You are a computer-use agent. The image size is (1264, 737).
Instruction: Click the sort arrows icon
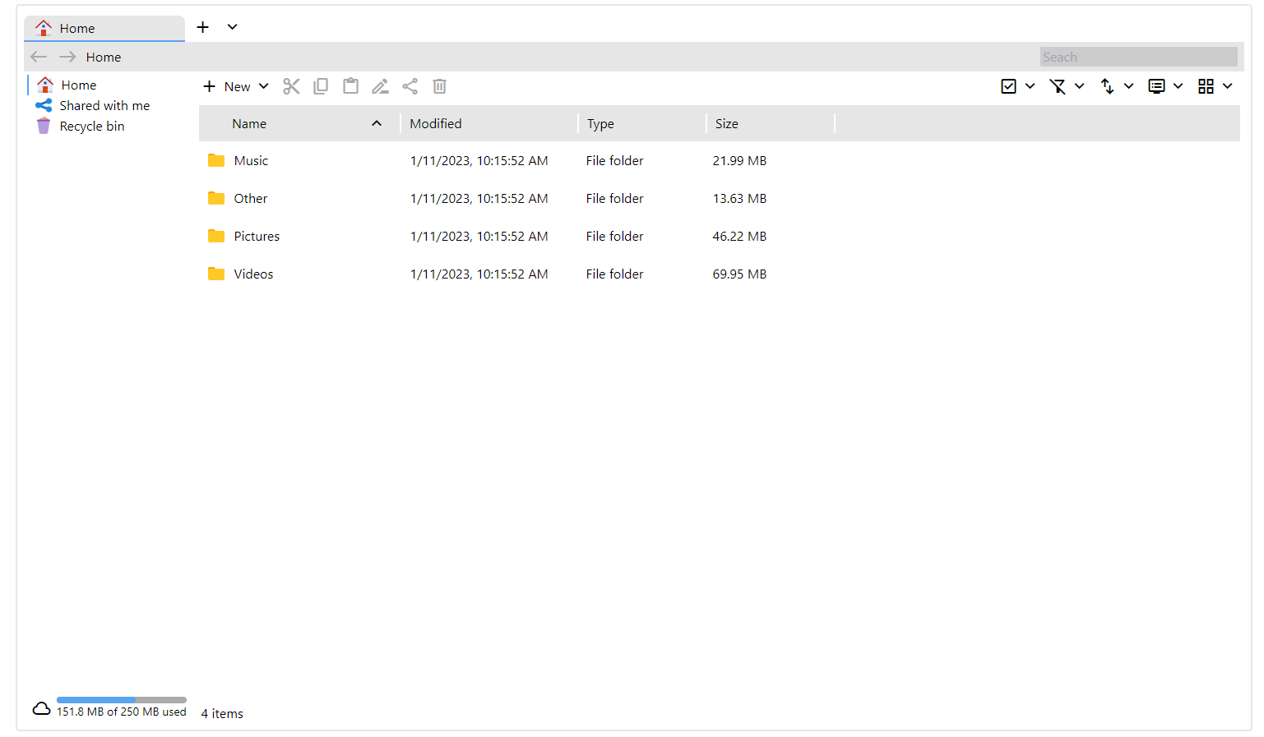(x=1109, y=85)
